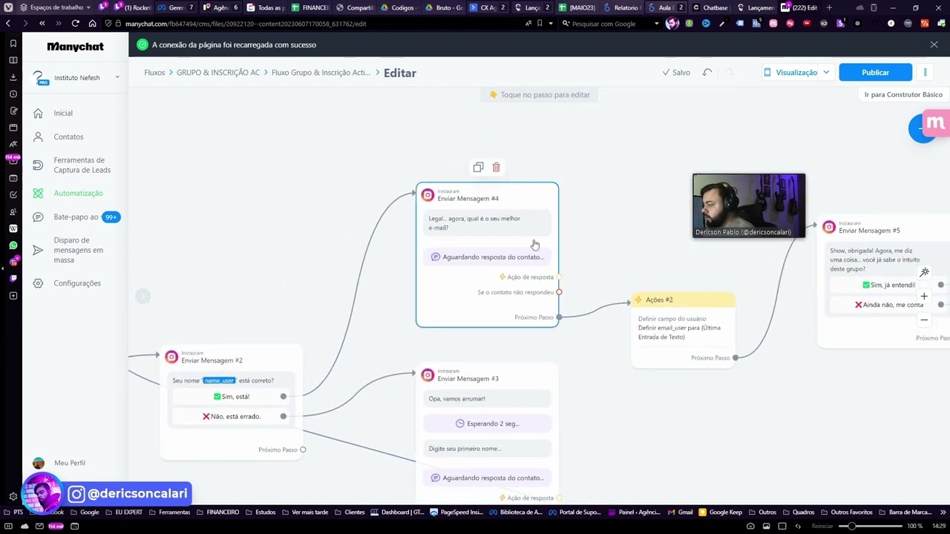
Task: Open Contatos in the sidebar
Action: click(x=68, y=137)
